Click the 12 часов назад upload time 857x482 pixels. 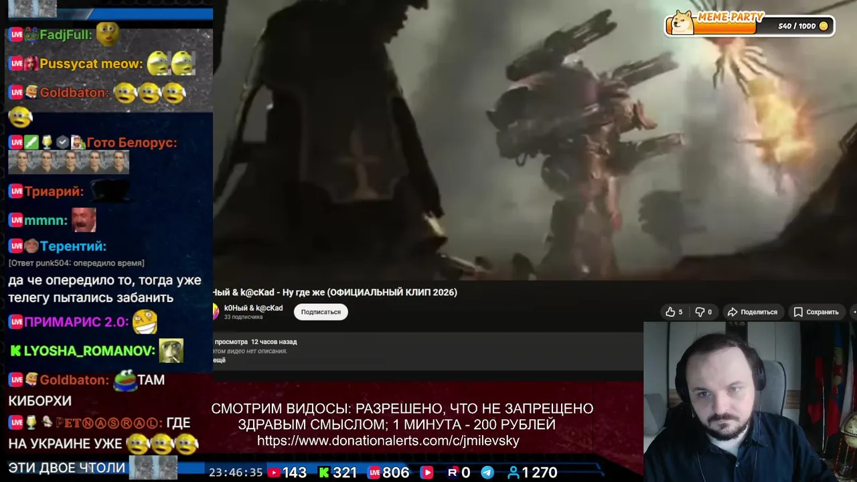pos(274,342)
